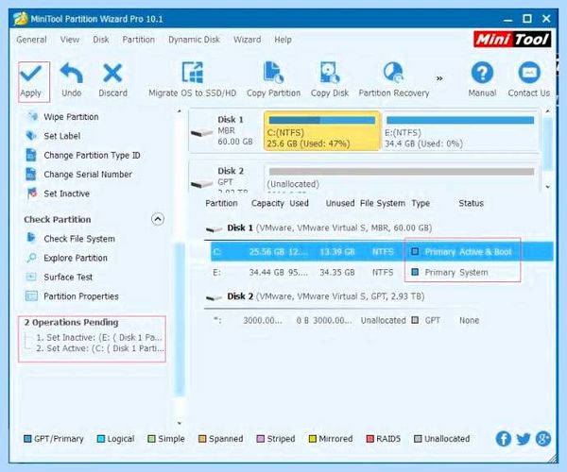This screenshot has width=567, height=472.
Task: Expand toolbar overflow chevron
Action: [x=439, y=78]
